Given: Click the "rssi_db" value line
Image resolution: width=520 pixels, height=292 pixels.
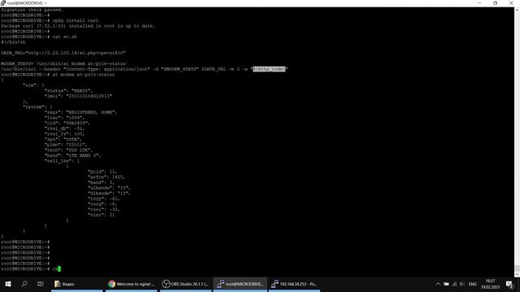Looking at the screenshot, I should (64, 128).
